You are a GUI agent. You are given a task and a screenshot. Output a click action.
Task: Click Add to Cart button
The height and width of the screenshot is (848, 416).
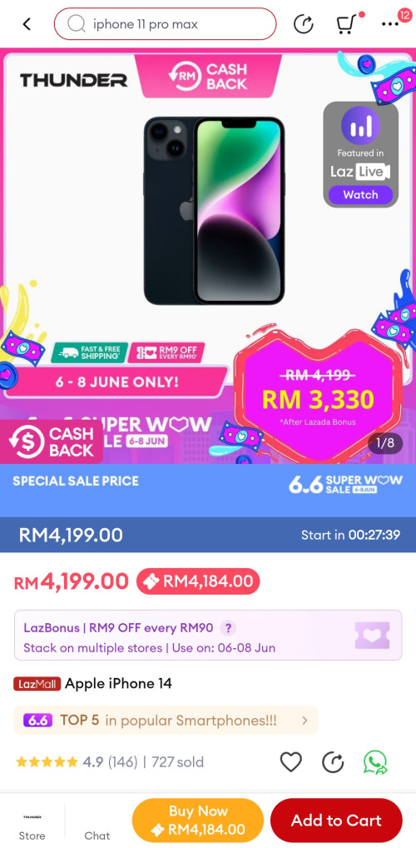click(337, 821)
